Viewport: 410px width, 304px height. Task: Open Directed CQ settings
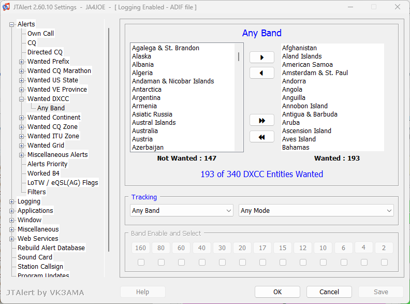45,52
